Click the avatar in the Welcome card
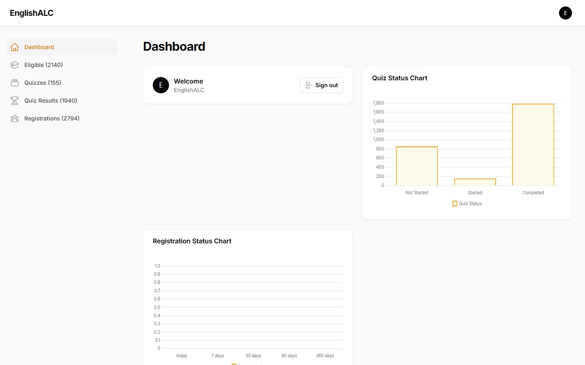Screen dimensions: 585x365 (161, 85)
